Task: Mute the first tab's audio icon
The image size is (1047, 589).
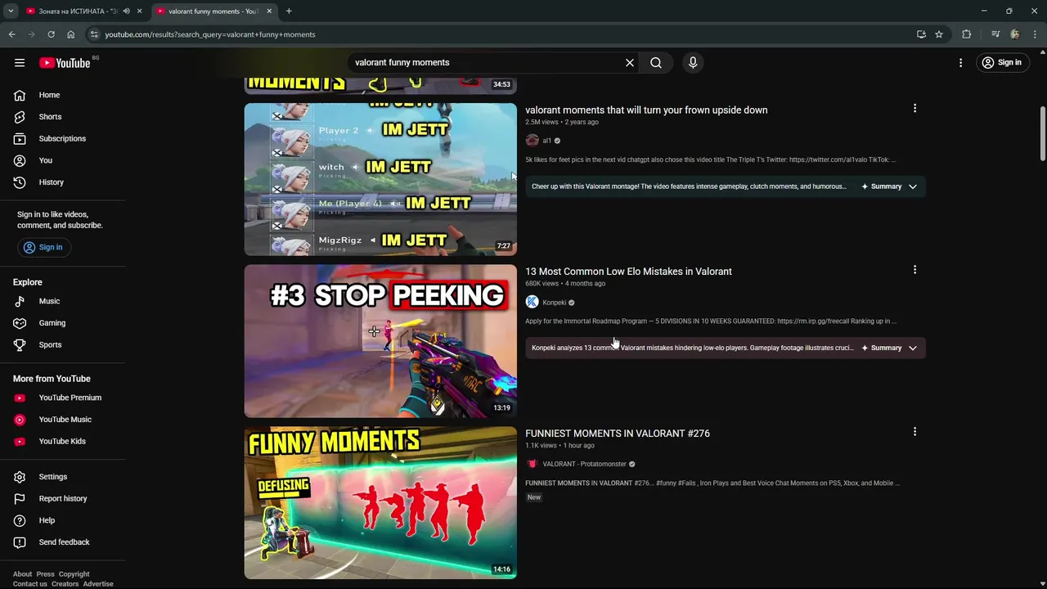Action: click(126, 11)
